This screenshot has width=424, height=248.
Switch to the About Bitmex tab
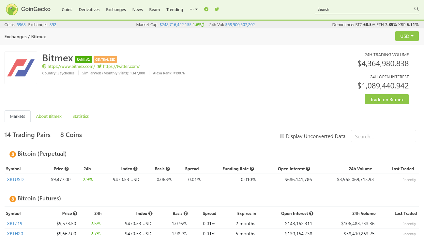click(49, 116)
